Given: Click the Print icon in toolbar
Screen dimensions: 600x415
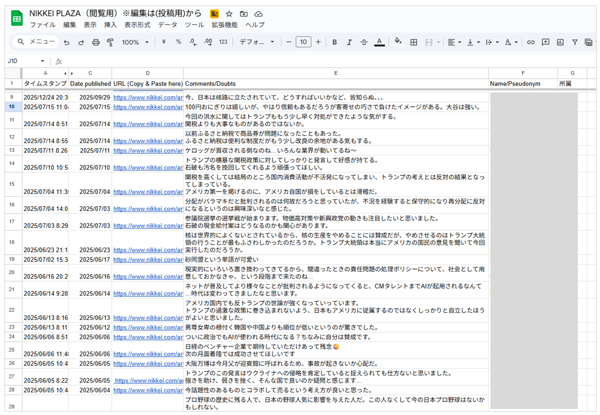Looking at the screenshot, I should pyautogui.click(x=96, y=42).
